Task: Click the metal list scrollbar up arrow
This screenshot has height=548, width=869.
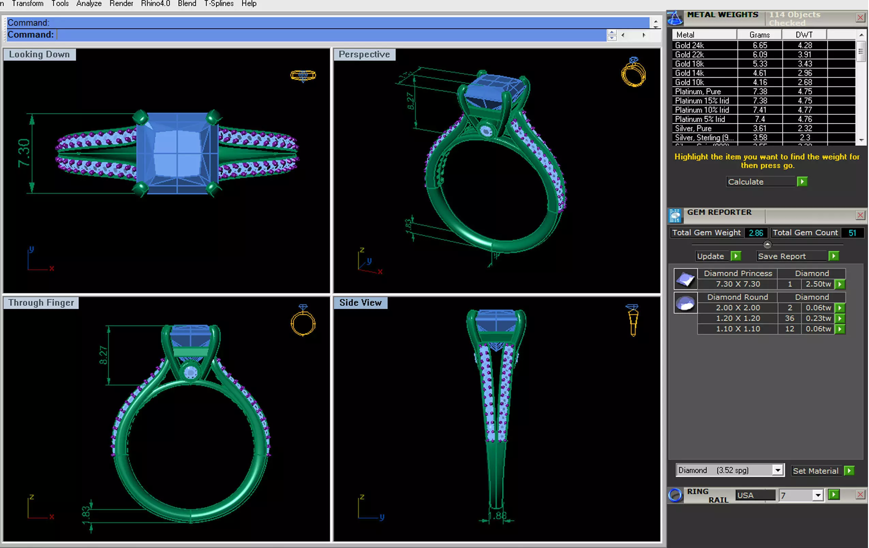Action: coord(862,35)
